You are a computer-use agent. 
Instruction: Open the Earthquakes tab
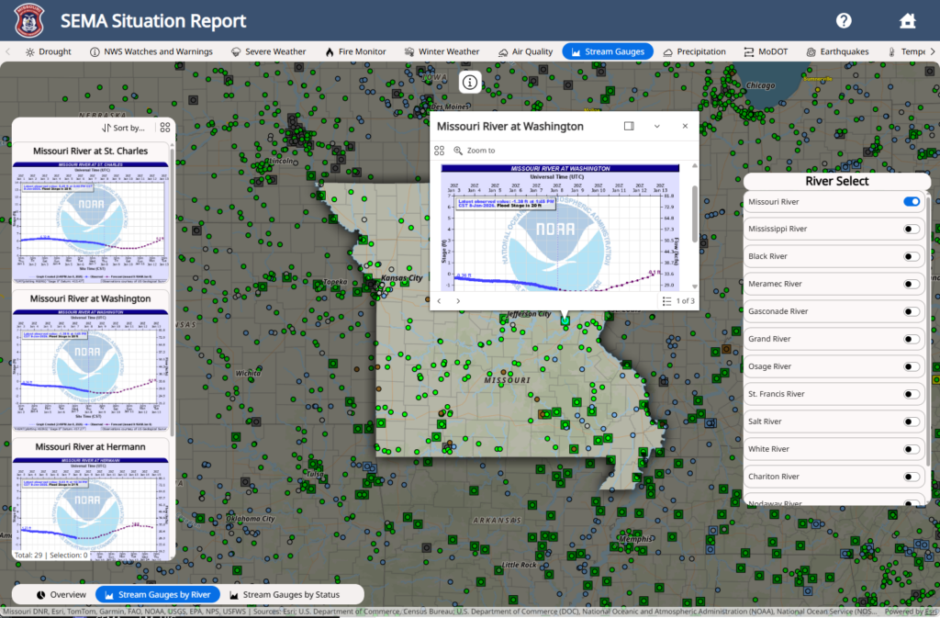(837, 51)
